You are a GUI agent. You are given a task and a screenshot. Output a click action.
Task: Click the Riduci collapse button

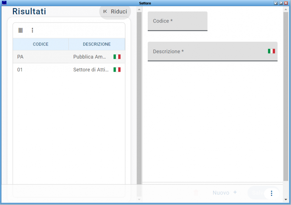(115, 12)
